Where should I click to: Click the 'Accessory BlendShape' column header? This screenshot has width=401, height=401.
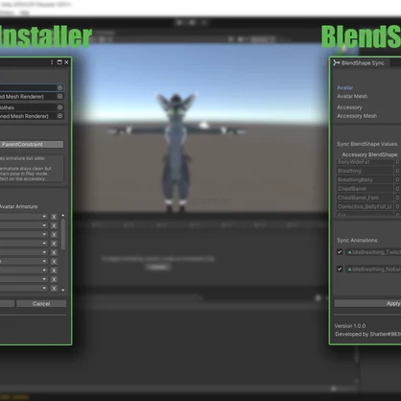pyautogui.click(x=369, y=154)
